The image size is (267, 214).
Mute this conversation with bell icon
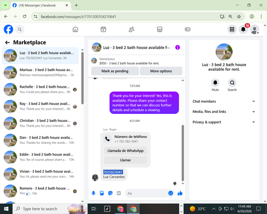(215, 82)
